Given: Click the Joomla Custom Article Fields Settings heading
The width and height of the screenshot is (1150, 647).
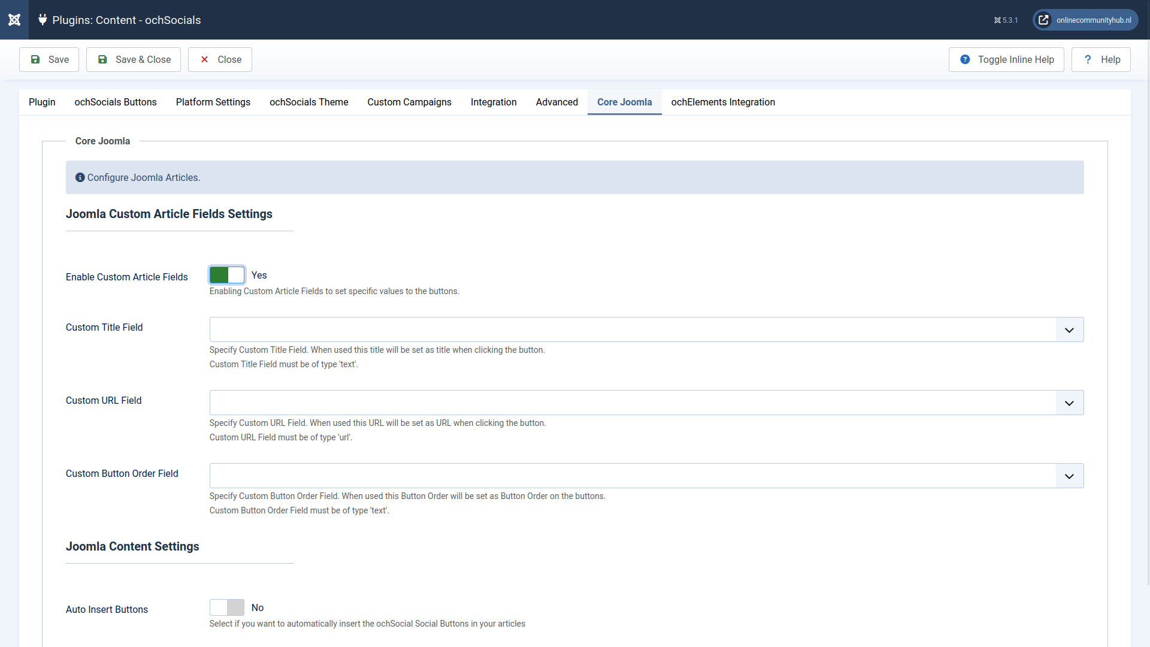Looking at the screenshot, I should click(x=169, y=214).
